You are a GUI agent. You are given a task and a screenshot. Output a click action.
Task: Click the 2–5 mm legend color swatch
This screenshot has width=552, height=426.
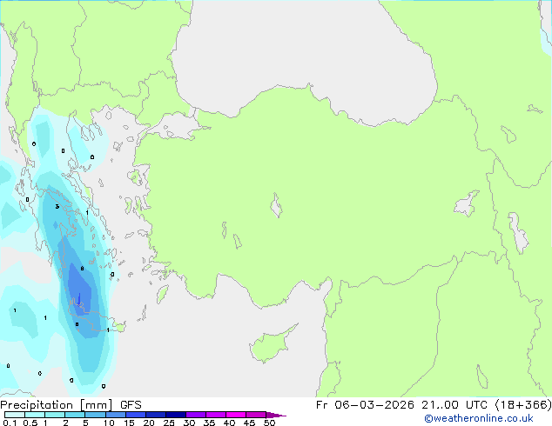[x=75, y=415]
